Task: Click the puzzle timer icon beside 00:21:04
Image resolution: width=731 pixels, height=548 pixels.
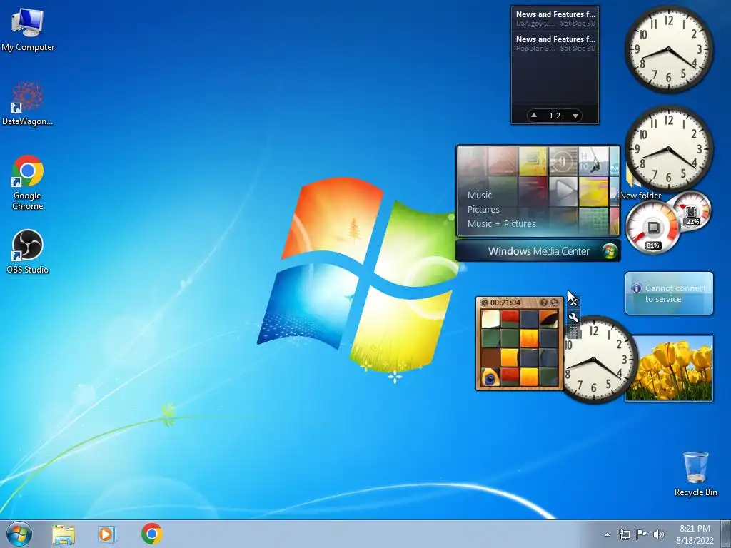Action: click(x=485, y=303)
